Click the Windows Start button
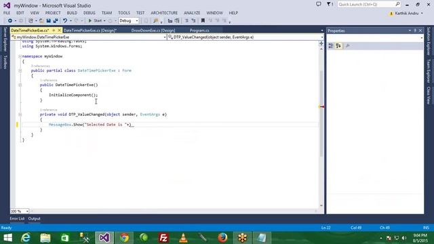434x244 pixels. click(x=7, y=238)
